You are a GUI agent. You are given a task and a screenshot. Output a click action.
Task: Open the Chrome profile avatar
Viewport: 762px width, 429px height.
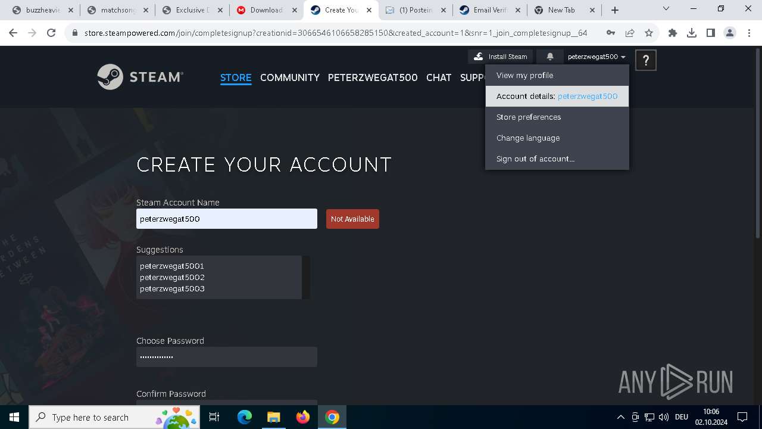coord(730,33)
